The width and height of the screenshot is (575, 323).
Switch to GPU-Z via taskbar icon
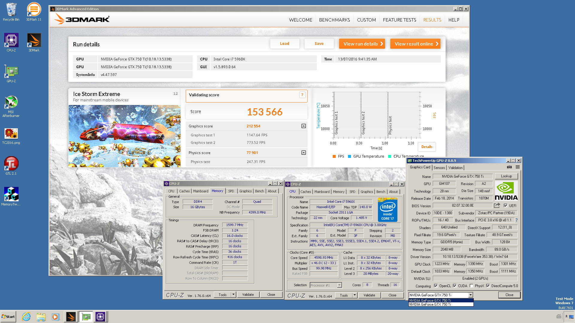pyautogui.click(x=86, y=317)
